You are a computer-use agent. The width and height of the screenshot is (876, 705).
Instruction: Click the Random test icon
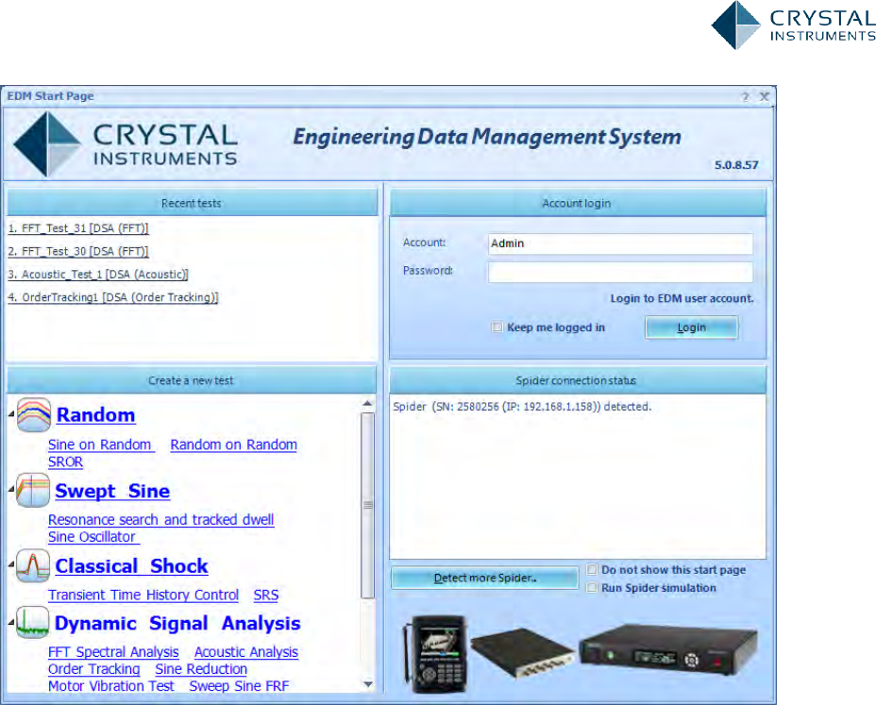(34, 414)
